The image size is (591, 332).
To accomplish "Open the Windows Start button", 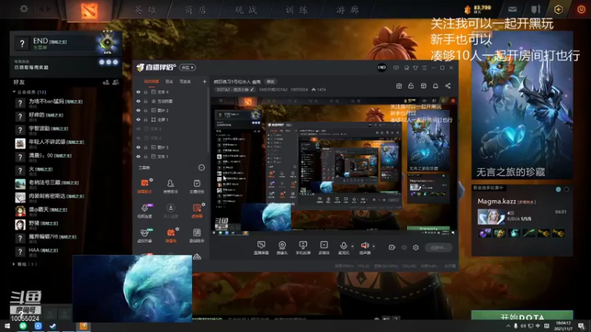I will click(7, 325).
